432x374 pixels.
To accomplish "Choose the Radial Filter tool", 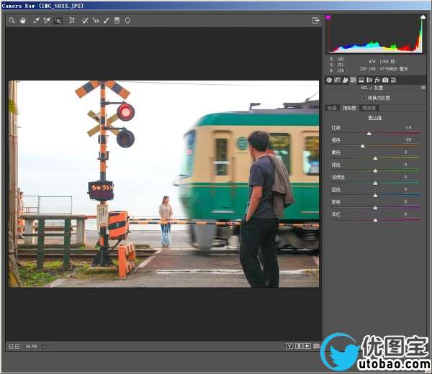I will pos(127,20).
